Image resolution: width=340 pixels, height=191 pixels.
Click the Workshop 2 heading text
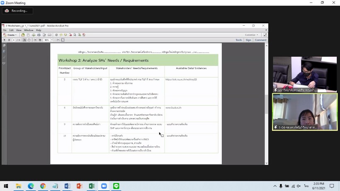pos(103,60)
